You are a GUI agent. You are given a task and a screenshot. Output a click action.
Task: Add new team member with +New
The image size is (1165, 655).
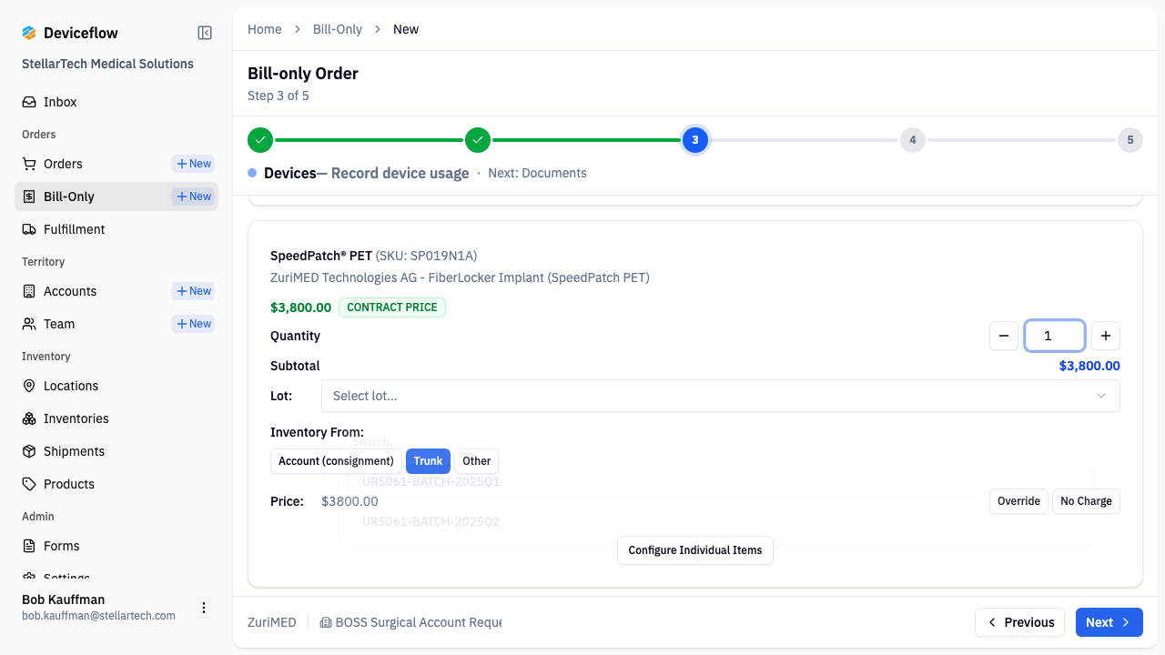pyautogui.click(x=193, y=324)
